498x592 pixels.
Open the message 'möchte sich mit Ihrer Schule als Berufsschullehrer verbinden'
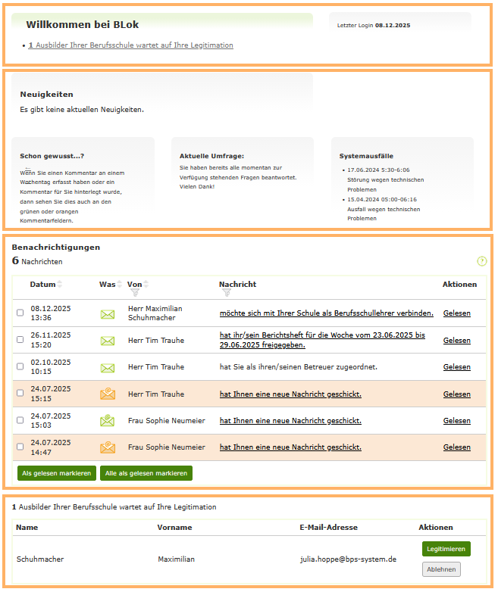coord(327,313)
